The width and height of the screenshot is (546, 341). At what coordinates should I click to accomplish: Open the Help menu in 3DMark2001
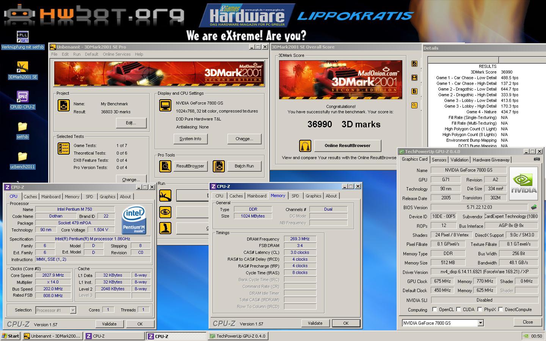[x=139, y=54]
